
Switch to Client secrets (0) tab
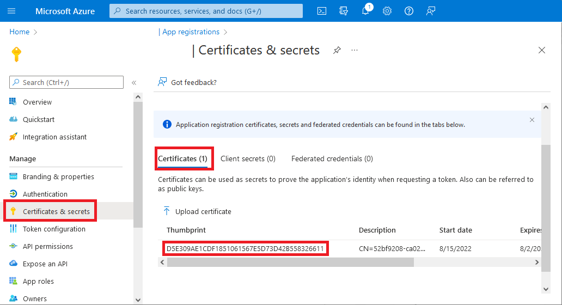(248, 159)
